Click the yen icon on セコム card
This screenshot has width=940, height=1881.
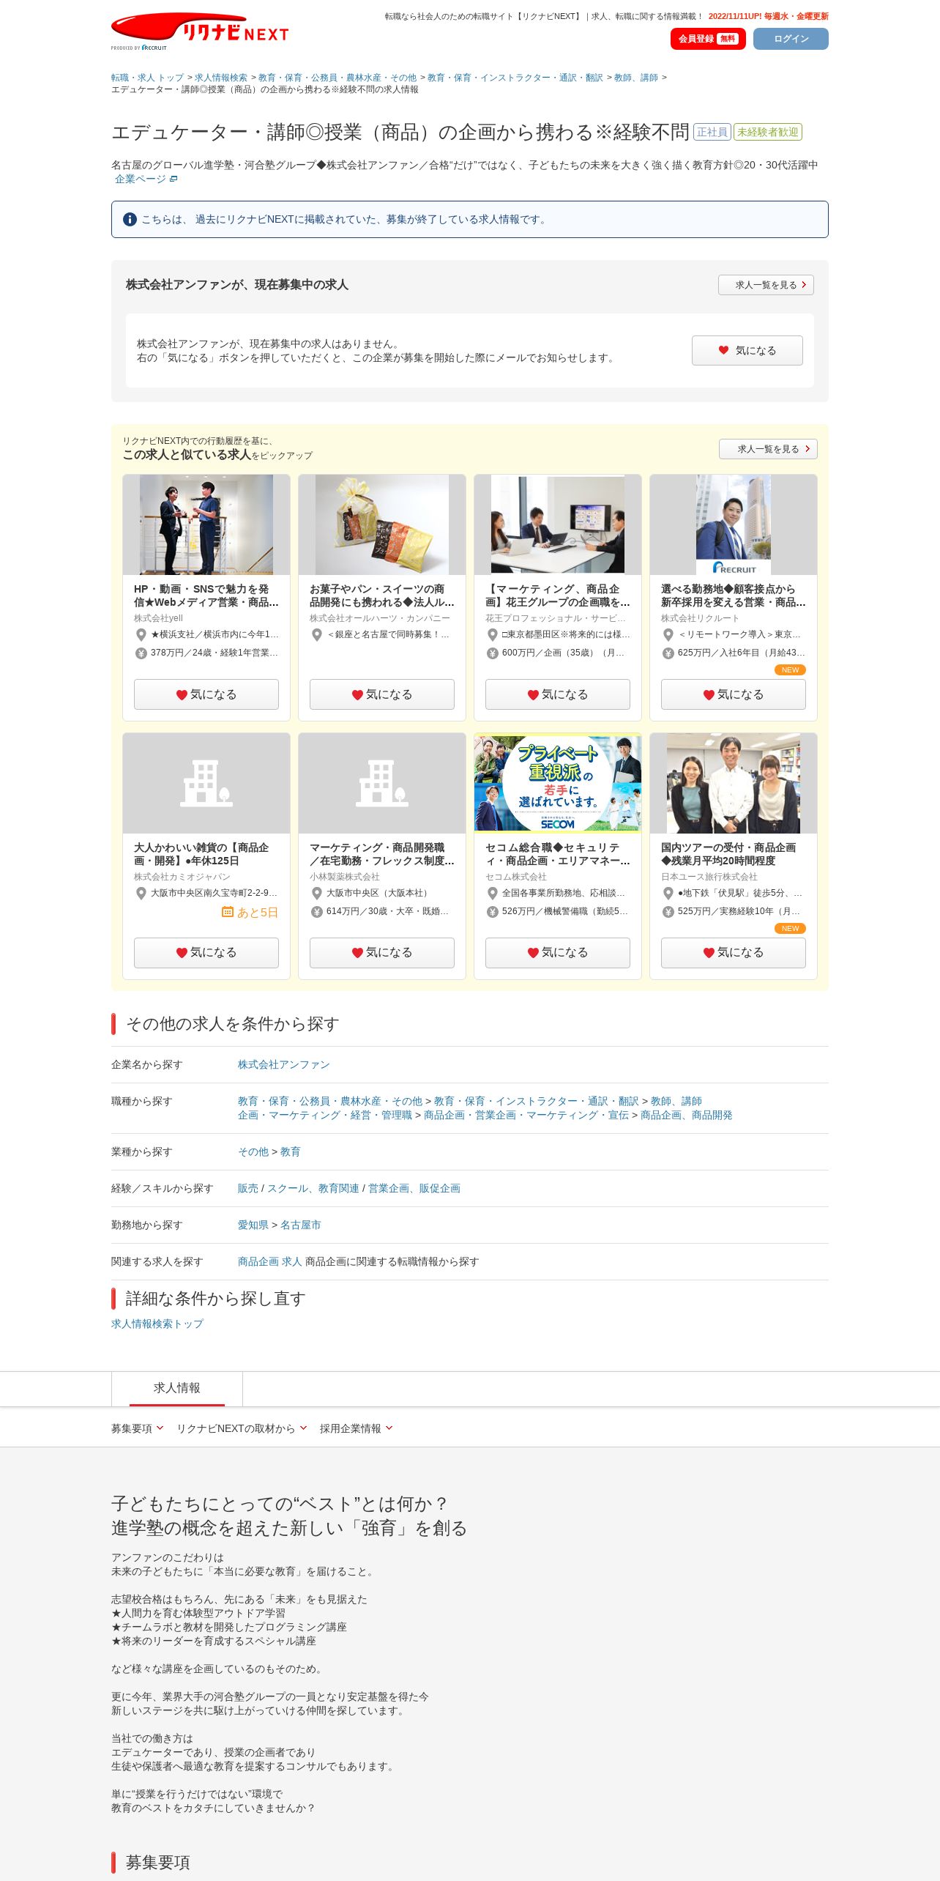492,911
